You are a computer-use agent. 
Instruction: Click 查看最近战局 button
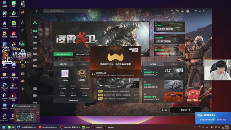(73, 101)
